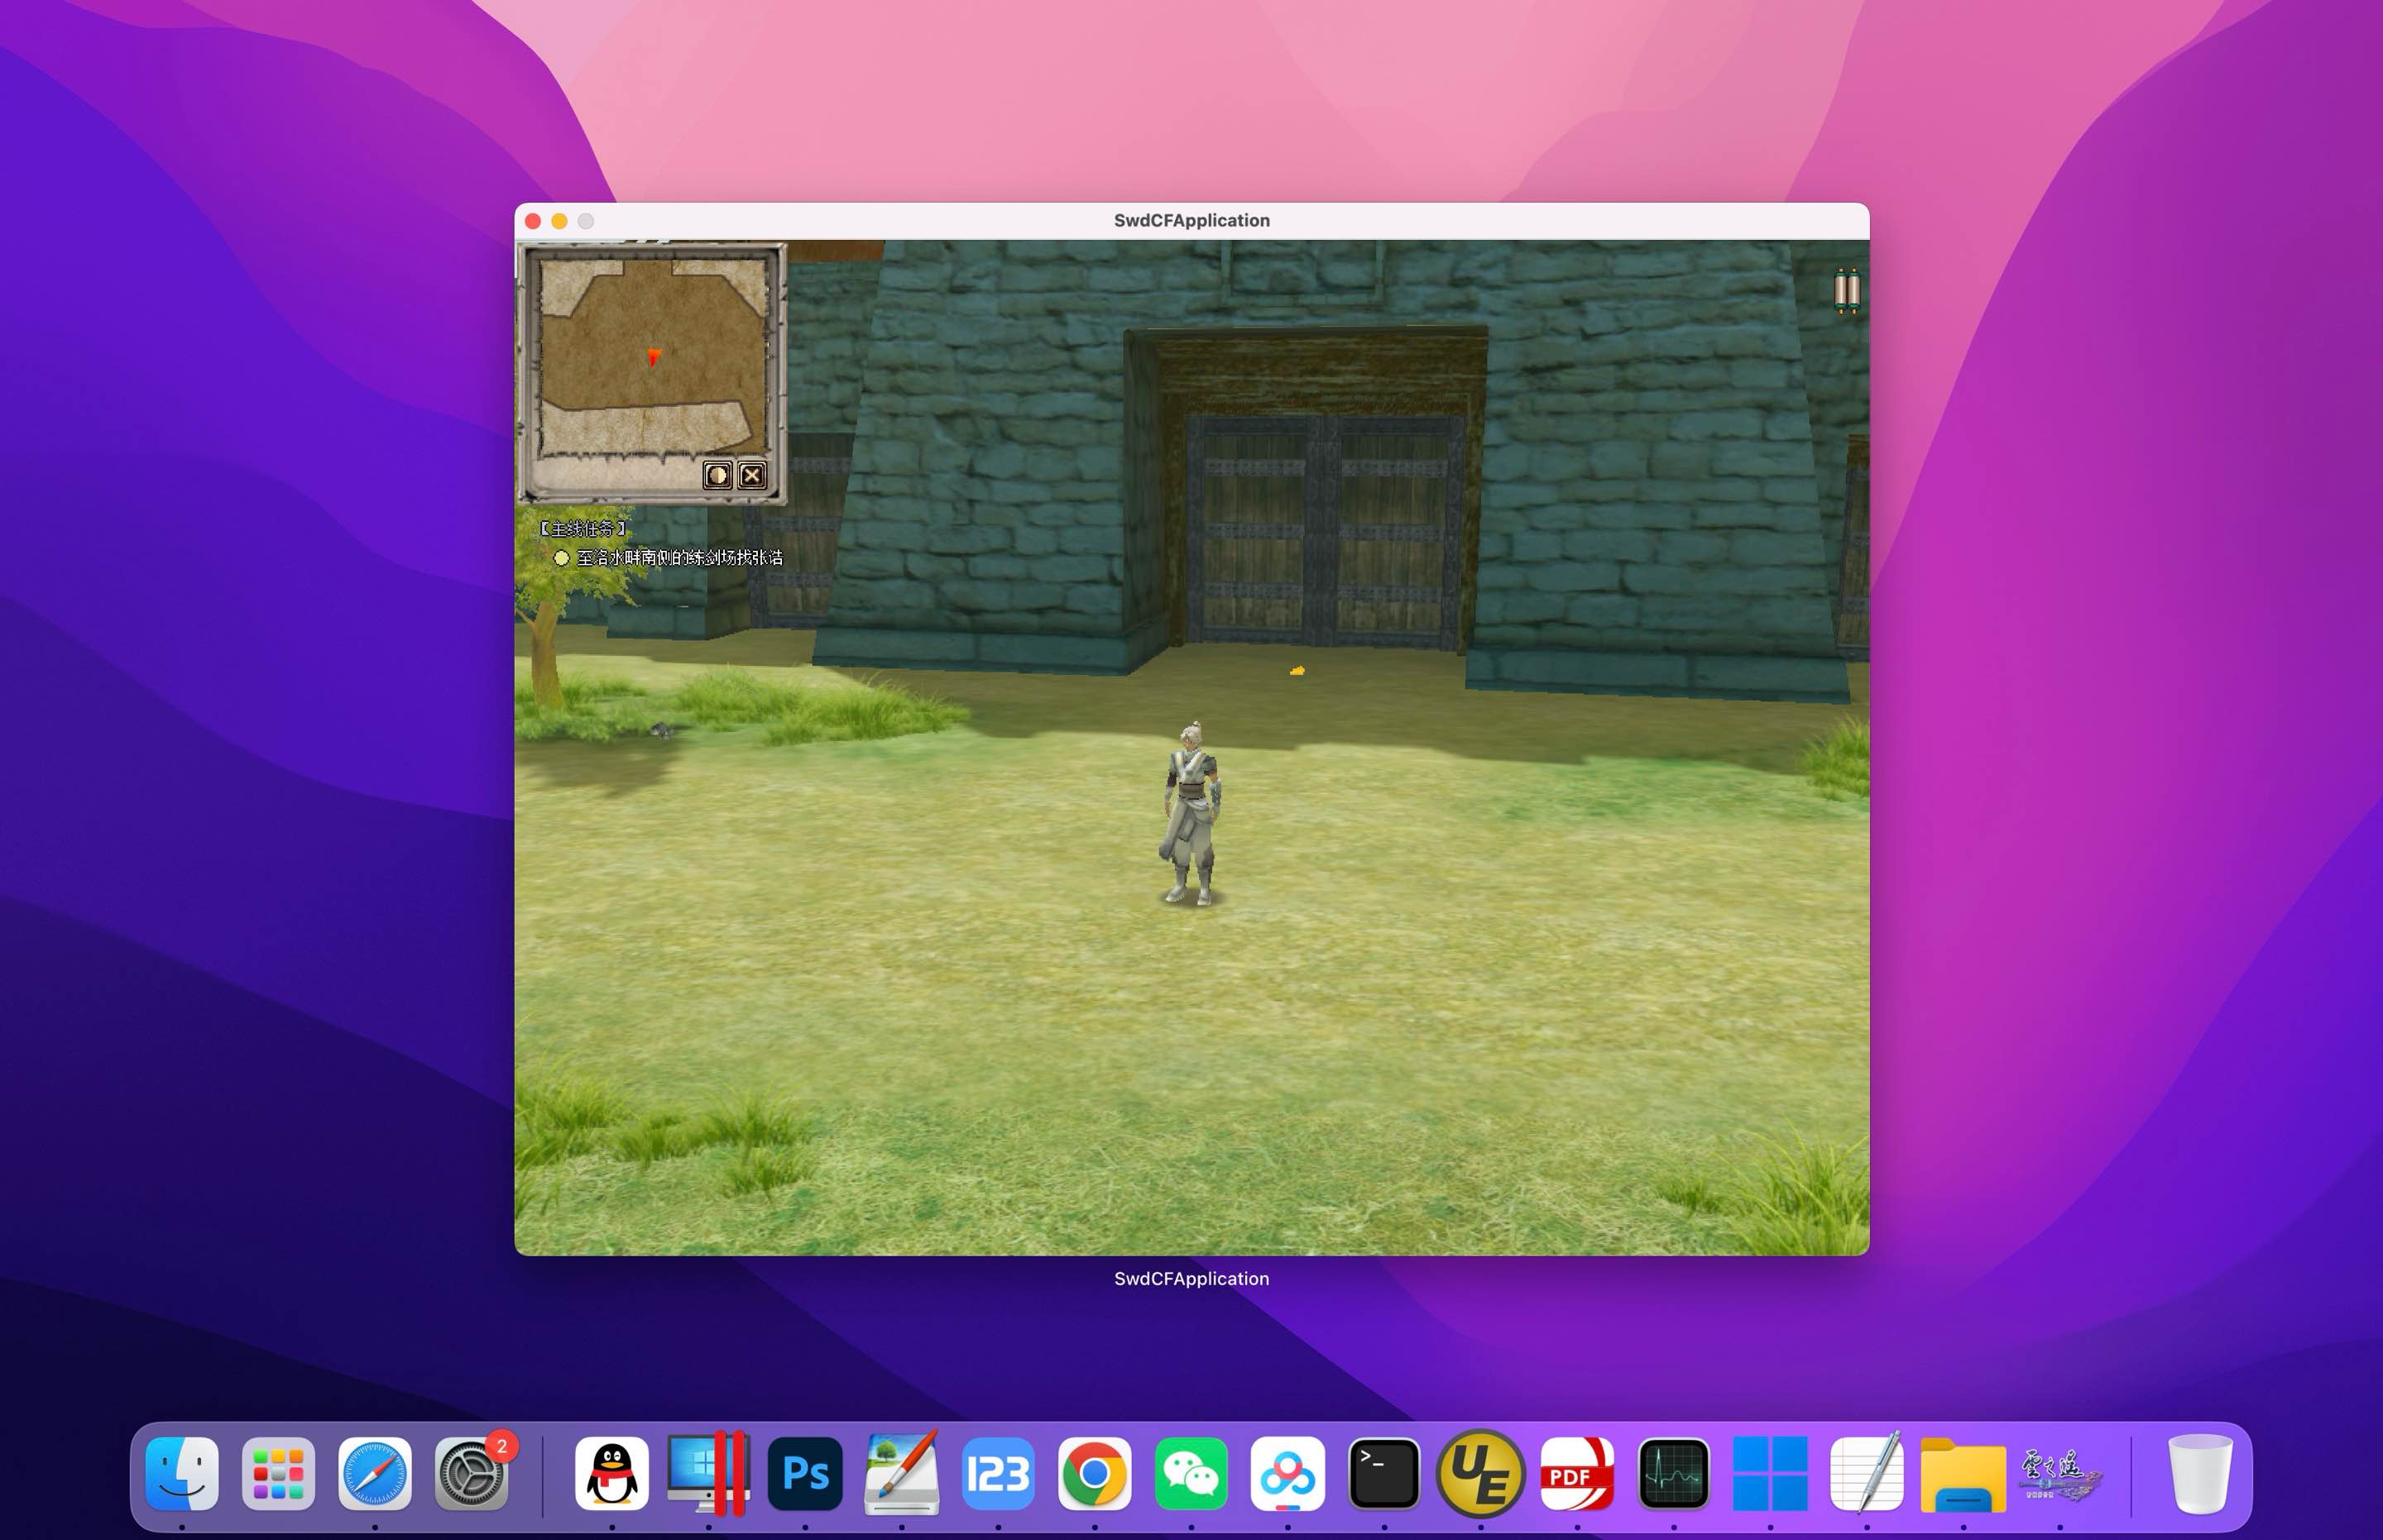
Task: Open System Preferences with the 2 badge
Action: pos(471,1473)
